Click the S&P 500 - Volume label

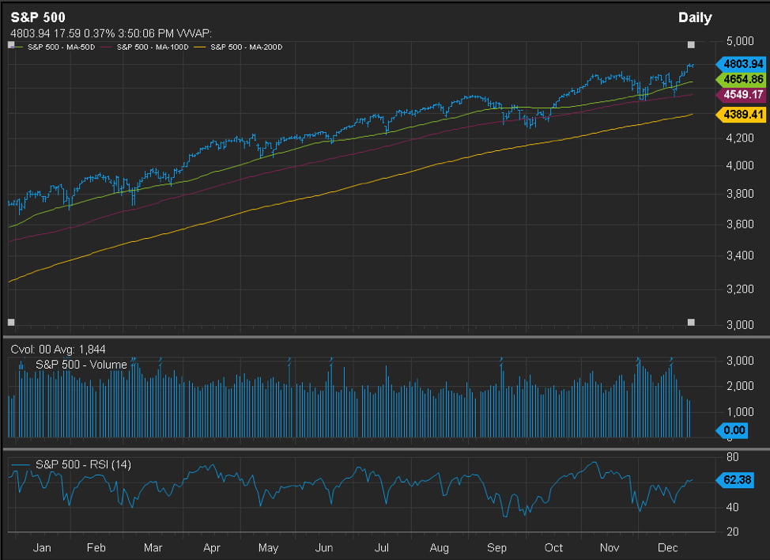click(81, 365)
